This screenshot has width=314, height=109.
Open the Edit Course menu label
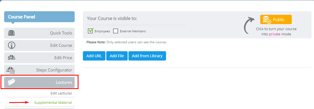click(x=61, y=45)
